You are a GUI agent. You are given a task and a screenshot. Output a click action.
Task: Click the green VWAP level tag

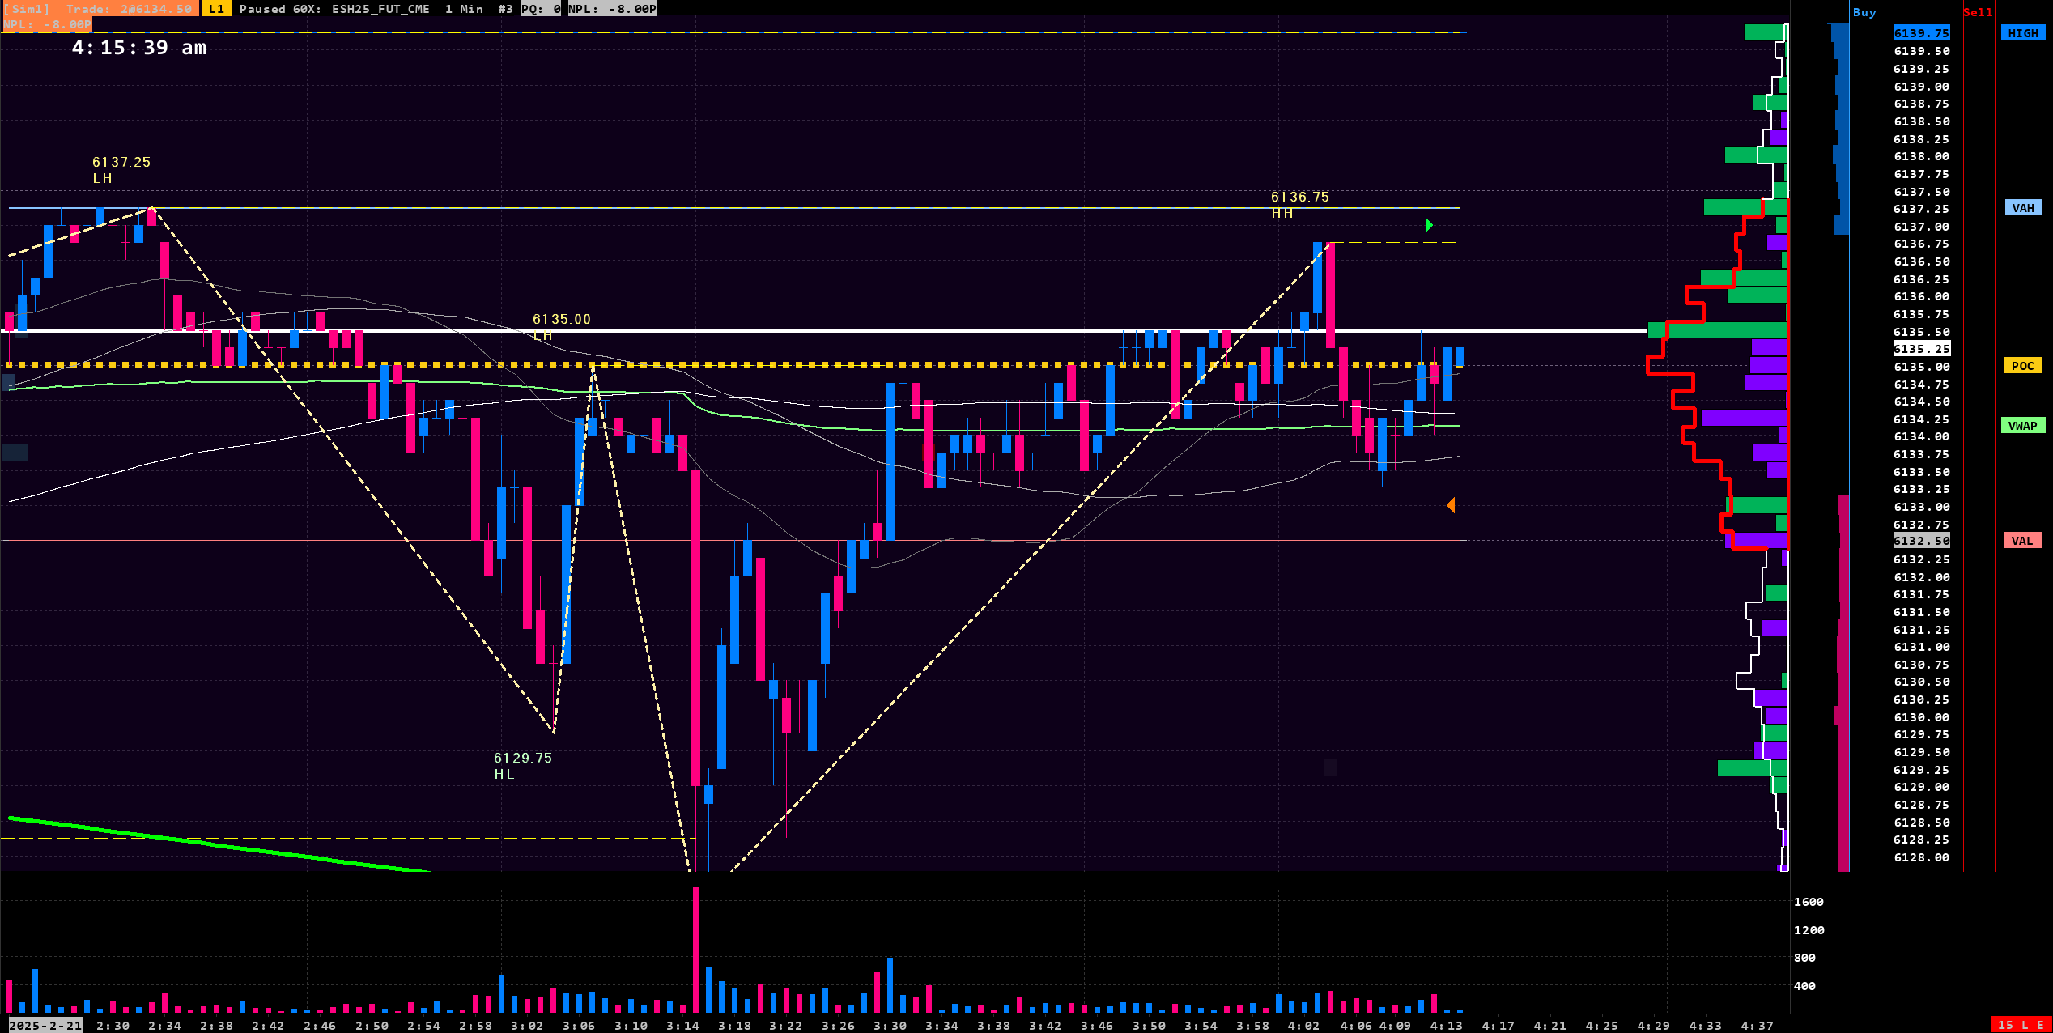pos(2022,426)
